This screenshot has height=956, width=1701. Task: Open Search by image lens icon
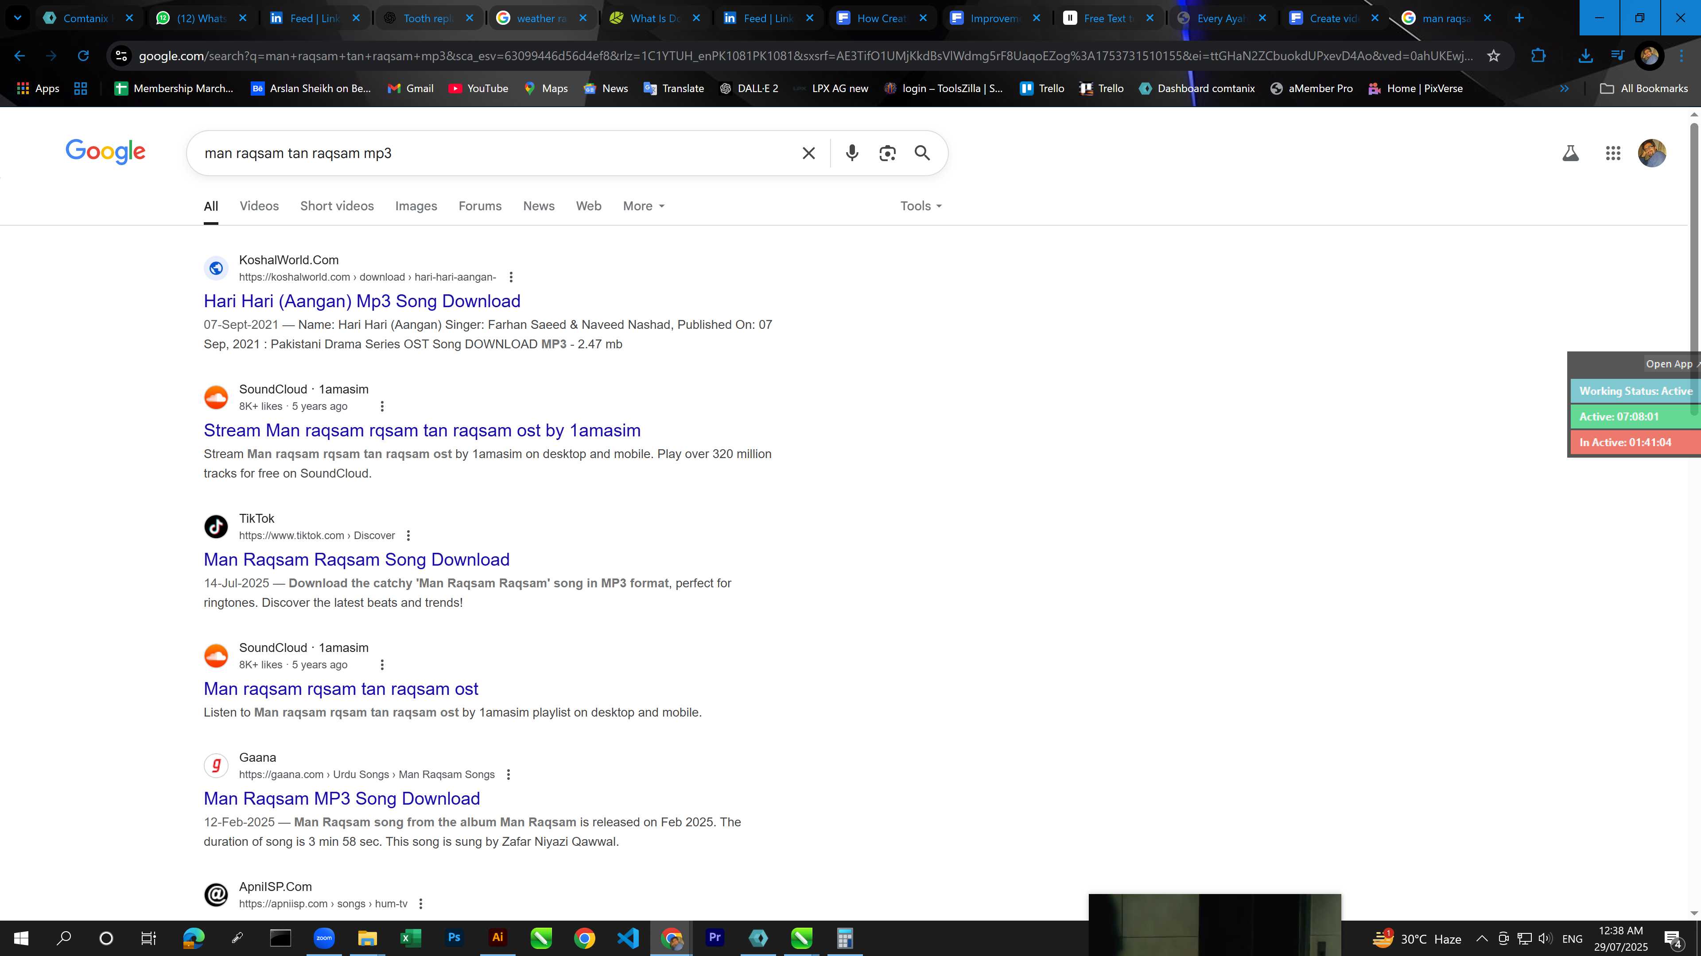coord(887,153)
